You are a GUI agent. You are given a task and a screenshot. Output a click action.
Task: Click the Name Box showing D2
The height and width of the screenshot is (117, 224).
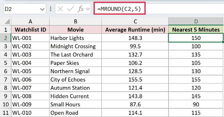click(x=25, y=9)
